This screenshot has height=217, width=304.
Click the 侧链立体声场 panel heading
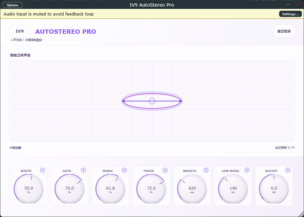[x=20, y=55]
